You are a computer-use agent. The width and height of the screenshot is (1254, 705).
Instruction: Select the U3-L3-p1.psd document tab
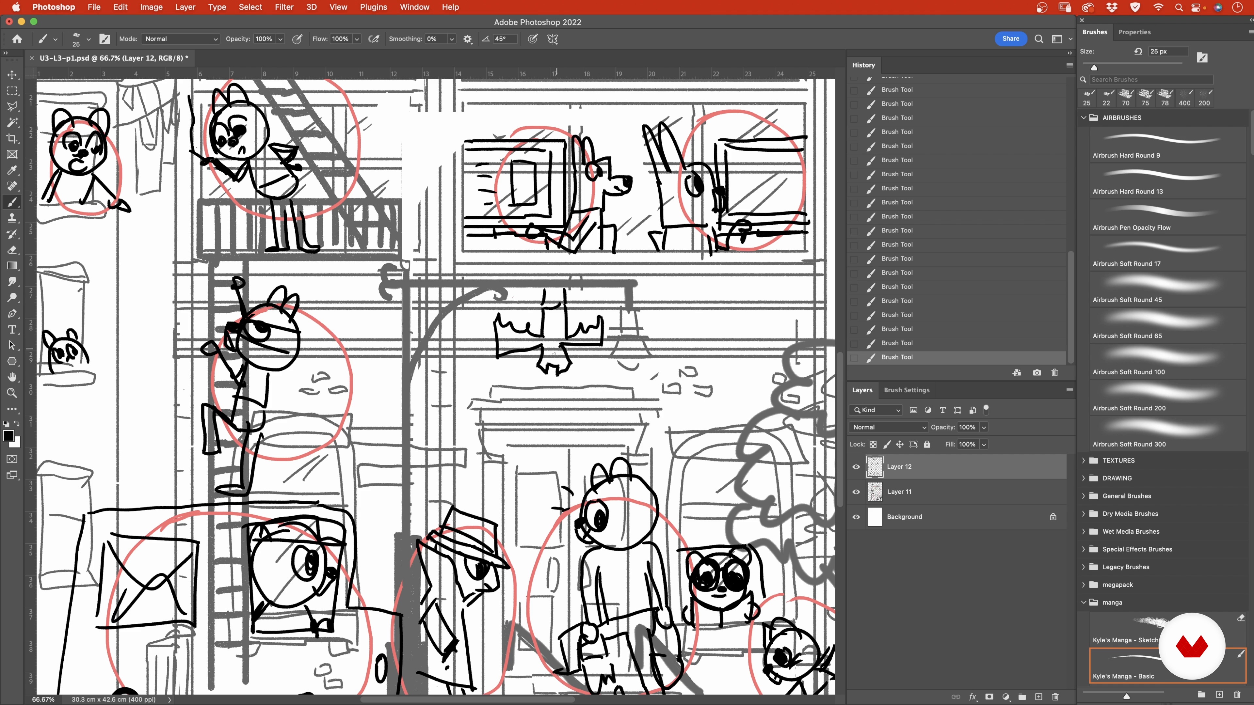click(x=114, y=58)
